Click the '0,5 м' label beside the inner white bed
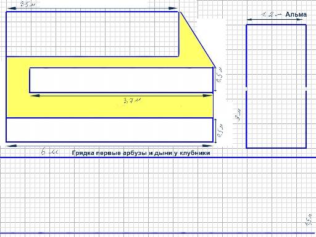 219,75
